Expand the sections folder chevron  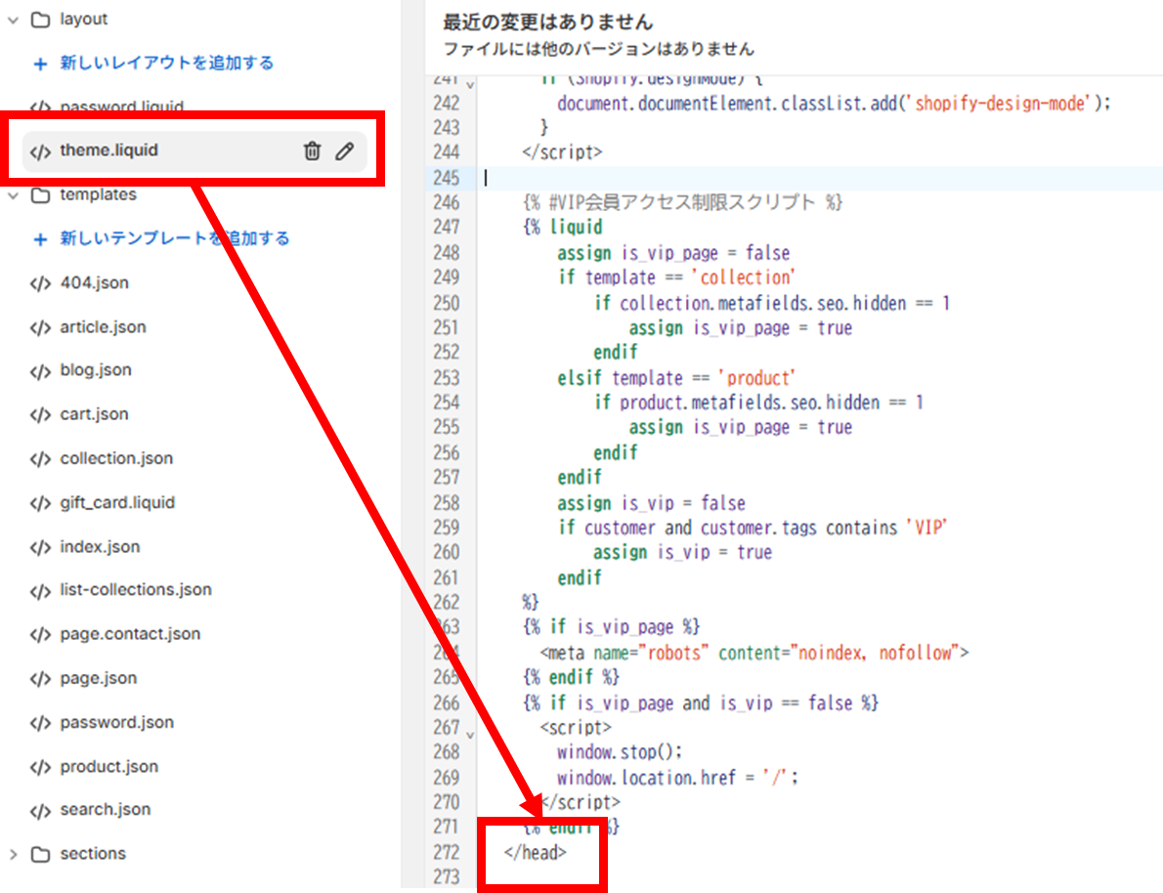13,855
